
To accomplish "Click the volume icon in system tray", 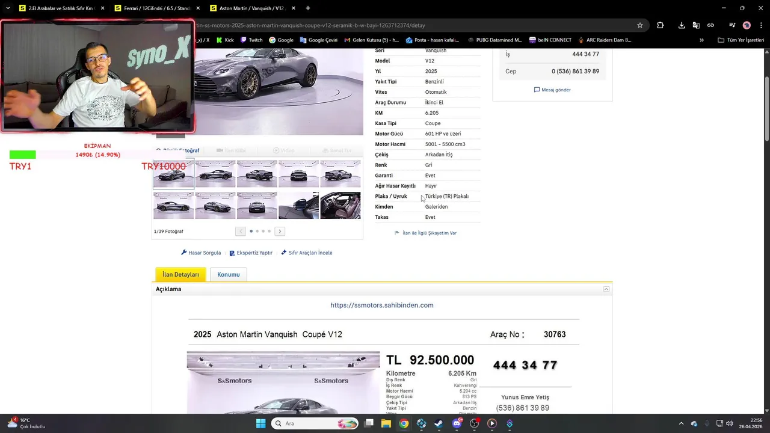I will [x=729, y=423].
